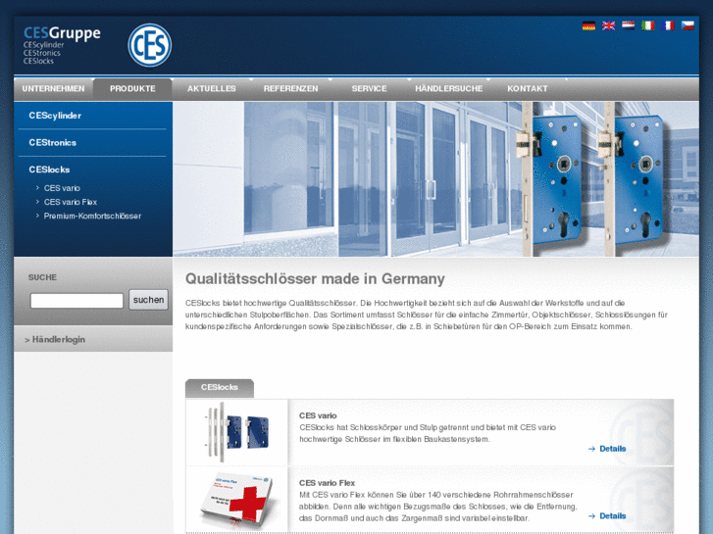Select the Italian flag language icon
This screenshot has width=713, height=534.
click(648, 25)
